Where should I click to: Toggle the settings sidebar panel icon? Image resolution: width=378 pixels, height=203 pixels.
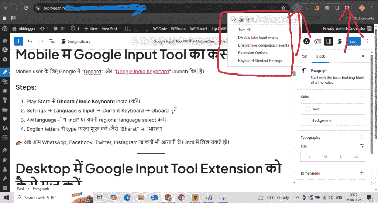[329, 41]
